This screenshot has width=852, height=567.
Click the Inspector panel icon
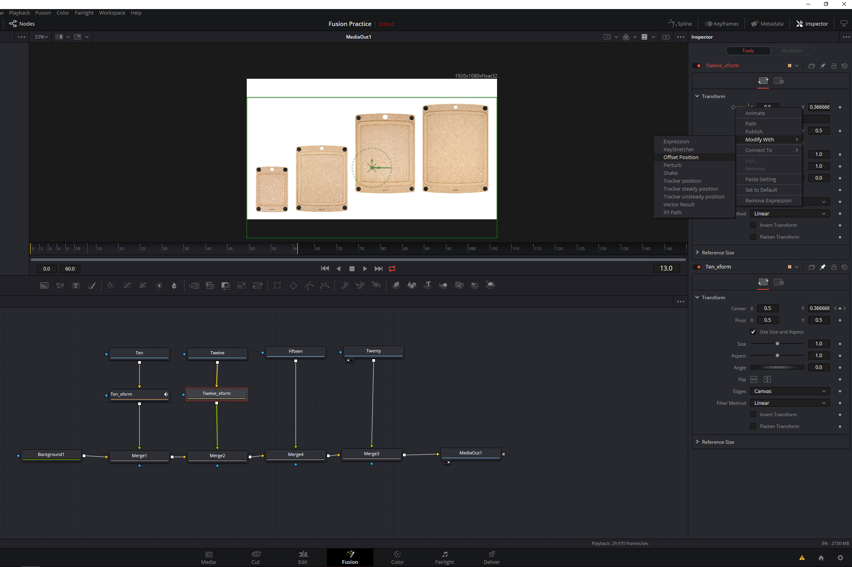coord(798,23)
